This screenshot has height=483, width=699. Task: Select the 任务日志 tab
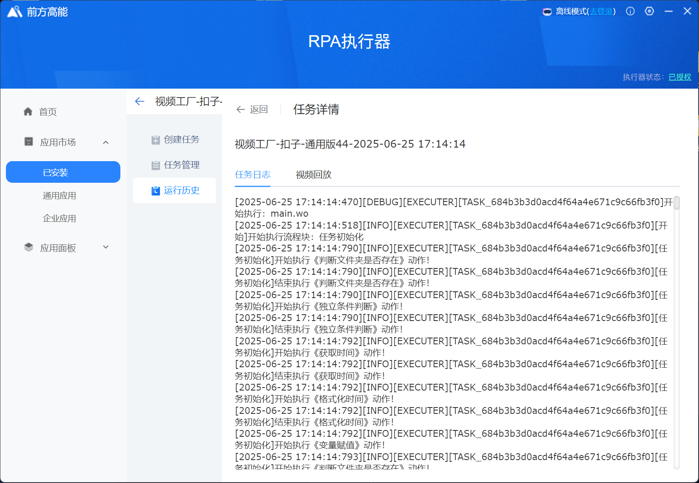click(x=253, y=175)
